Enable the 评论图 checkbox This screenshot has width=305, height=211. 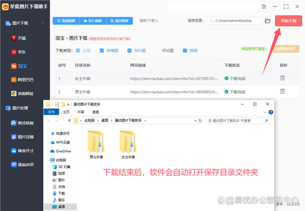coord(157,50)
